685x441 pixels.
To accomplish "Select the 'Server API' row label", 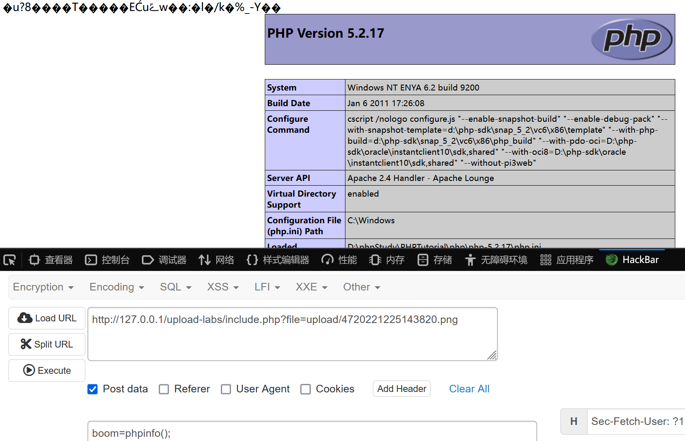I will 288,178.
